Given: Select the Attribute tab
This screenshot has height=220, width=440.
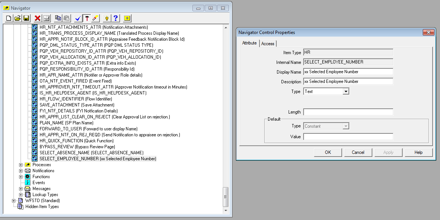Looking at the screenshot, I should 249,43.
